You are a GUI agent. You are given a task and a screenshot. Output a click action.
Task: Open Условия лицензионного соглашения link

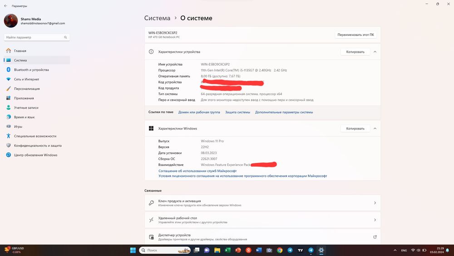pyautogui.click(x=242, y=176)
